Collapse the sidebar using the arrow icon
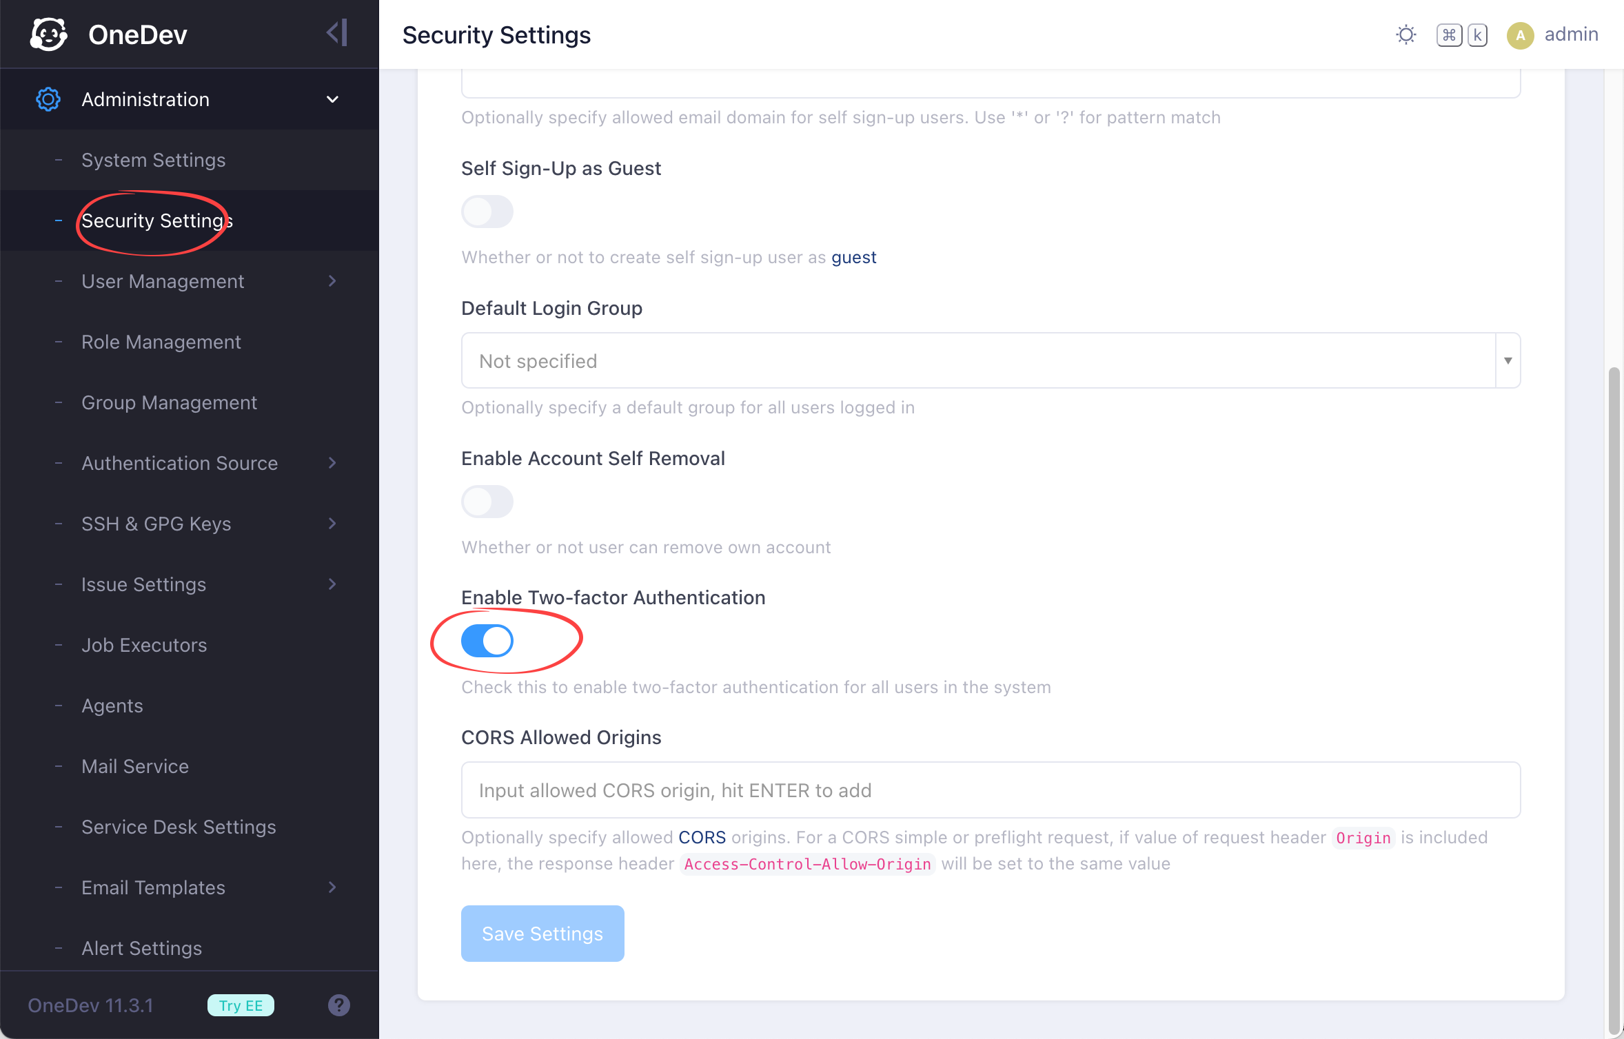Image resolution: width=1624 pixels, height=1039 pixels. click(336, 32)
